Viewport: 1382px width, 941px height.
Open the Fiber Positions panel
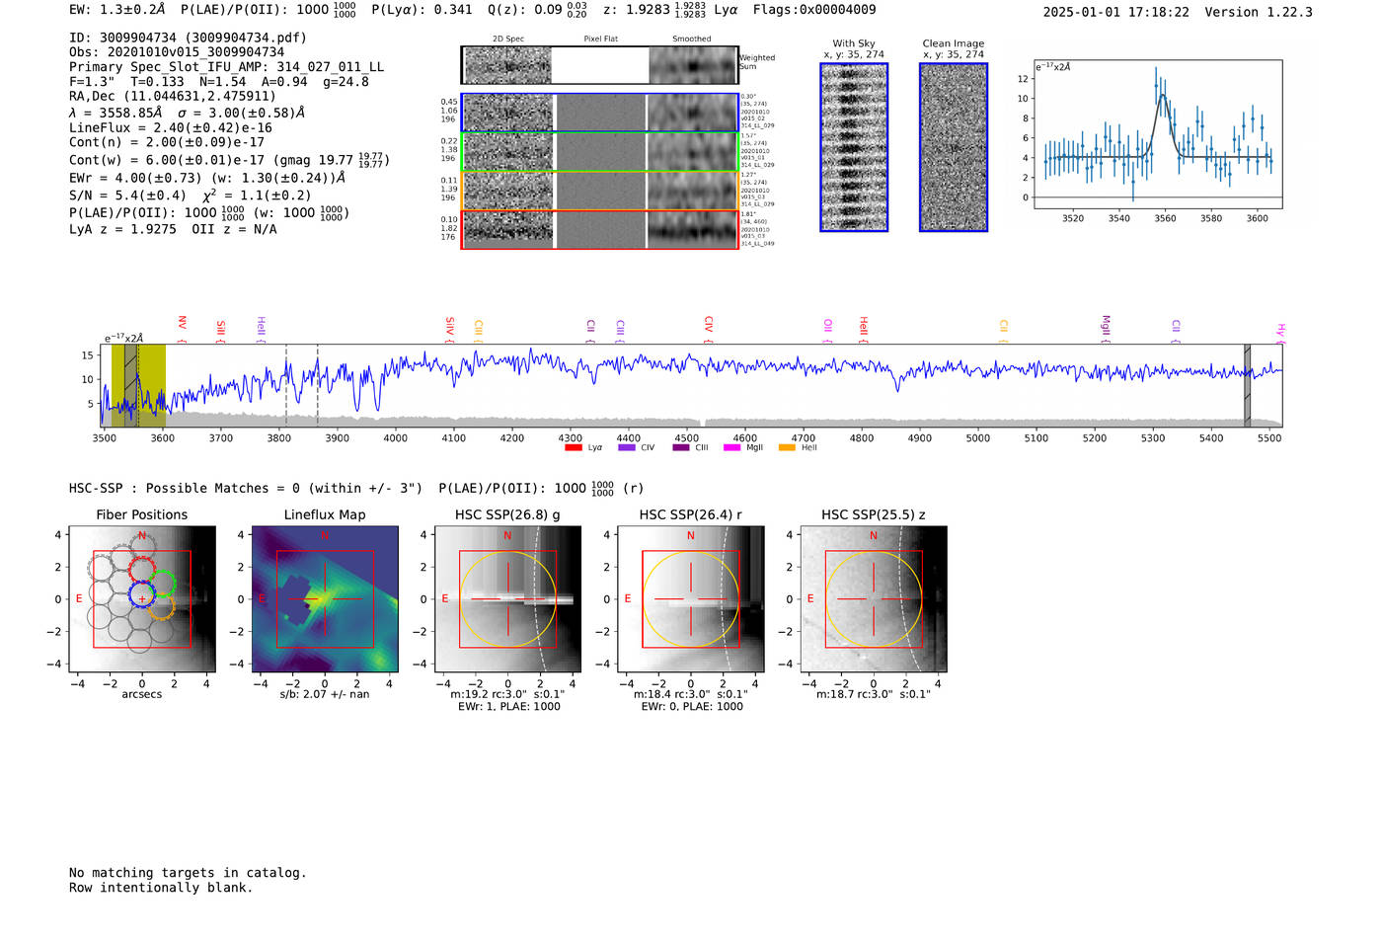(142, 599)
